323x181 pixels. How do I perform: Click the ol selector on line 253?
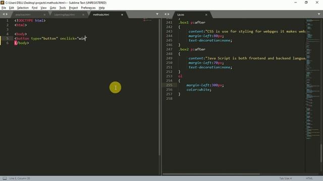tap(180, 76)
